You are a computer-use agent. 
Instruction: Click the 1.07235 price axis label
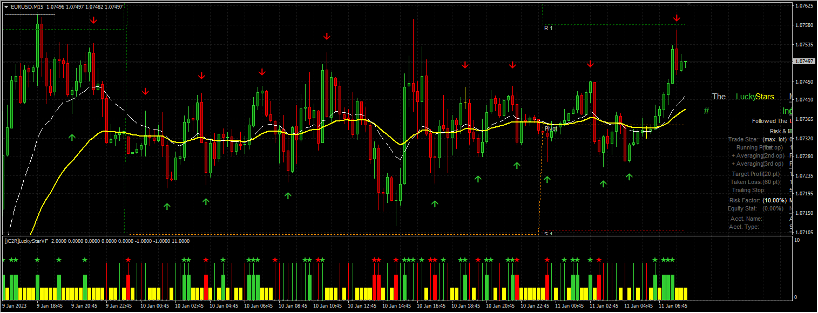[804, 175]
